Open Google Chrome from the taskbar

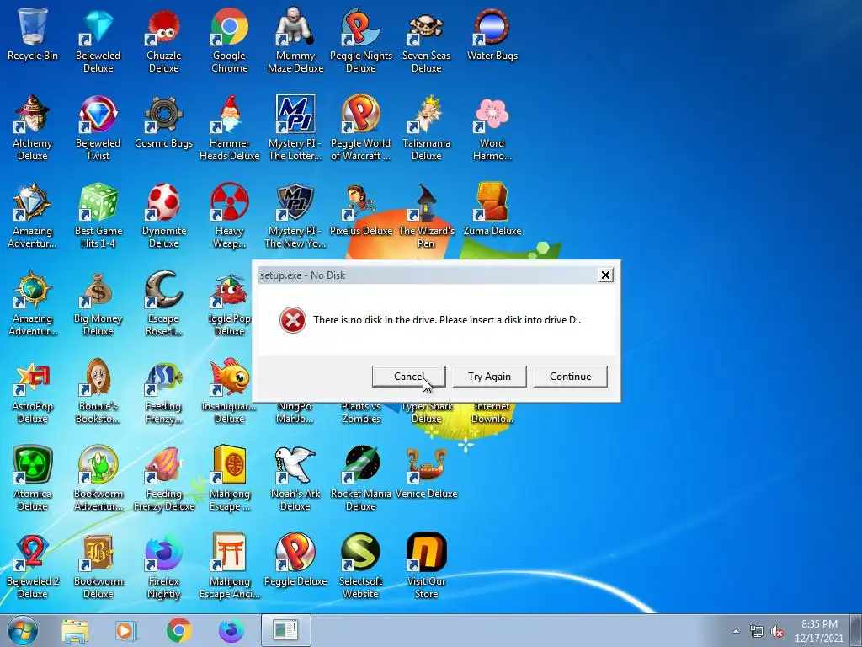pos(178,630)
